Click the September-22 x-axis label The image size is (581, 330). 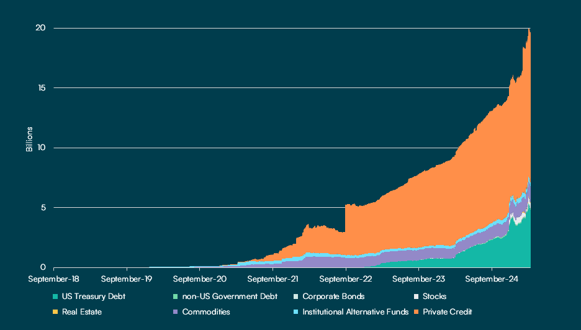[346, 279]
